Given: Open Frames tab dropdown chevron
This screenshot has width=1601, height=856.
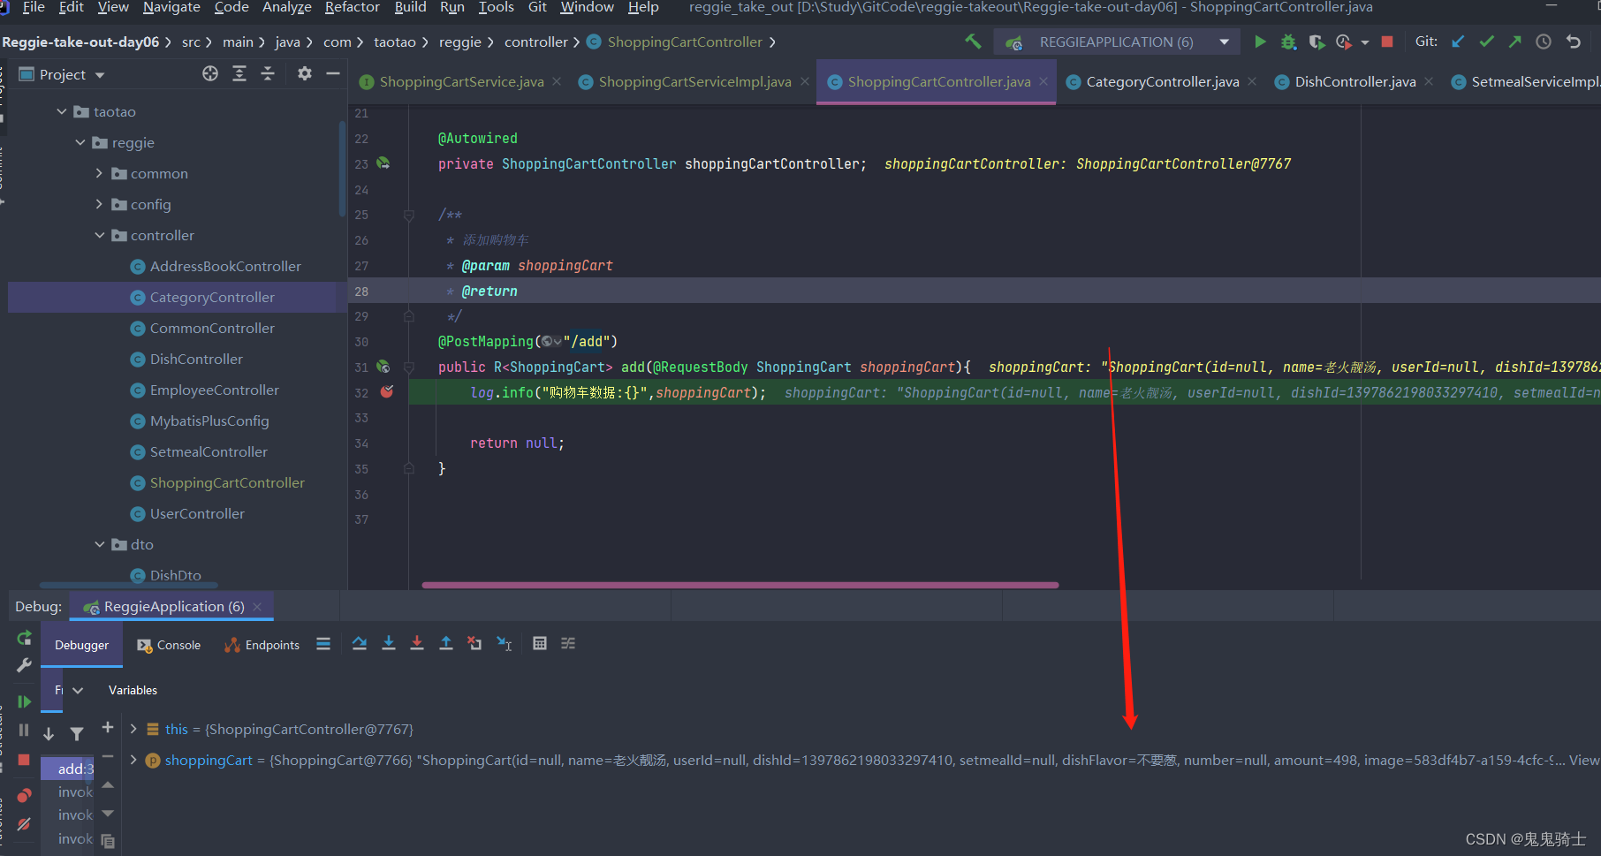Looking at the screenshot, I should [78, 690].
